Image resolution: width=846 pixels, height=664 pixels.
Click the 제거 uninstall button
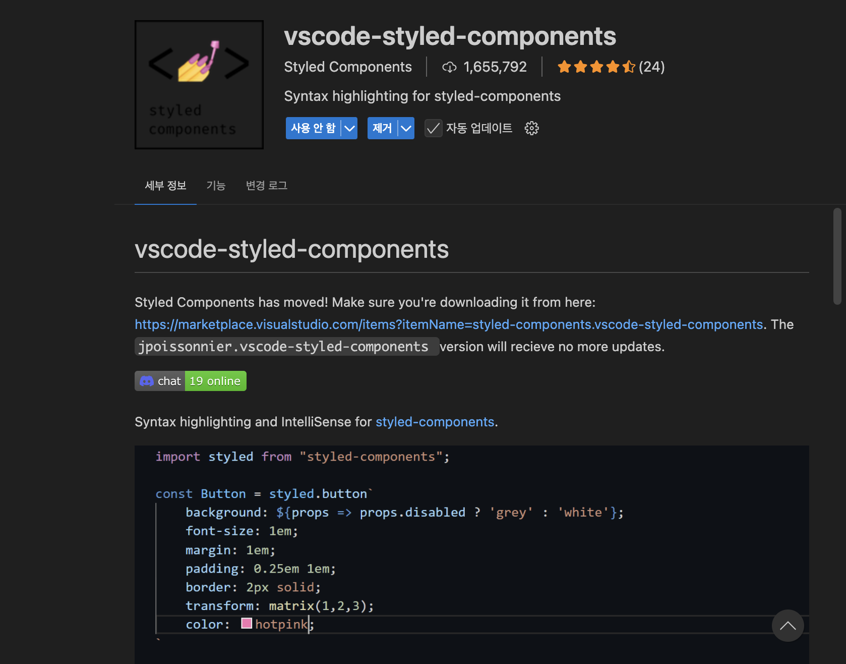[x=382, y=128]
